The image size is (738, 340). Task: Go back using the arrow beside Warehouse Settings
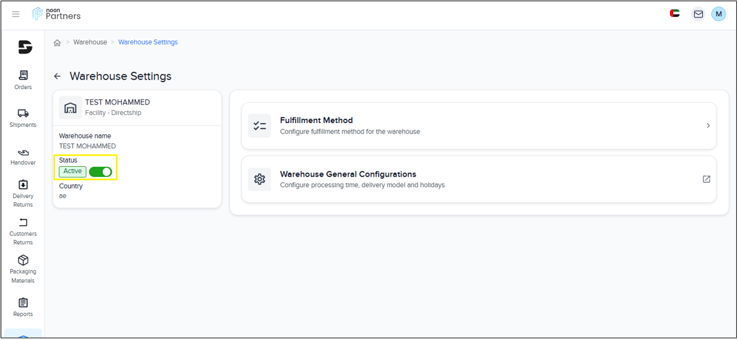click(x=57, y=76)
